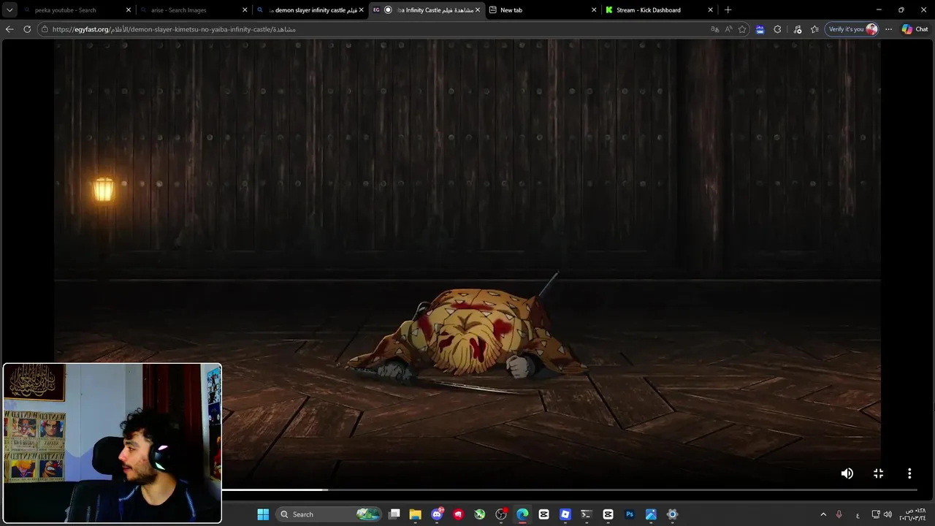935x526 pixels.
Task: Open Photoshop from taskbar
Action: pos(630,514)
